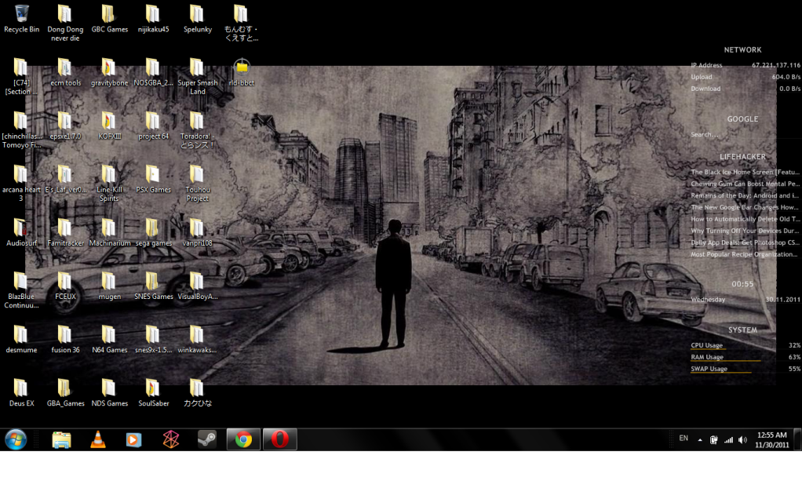Open the Lifehacker feed header
This screenshot has height=481, width=802.
(x=742, y=157)
